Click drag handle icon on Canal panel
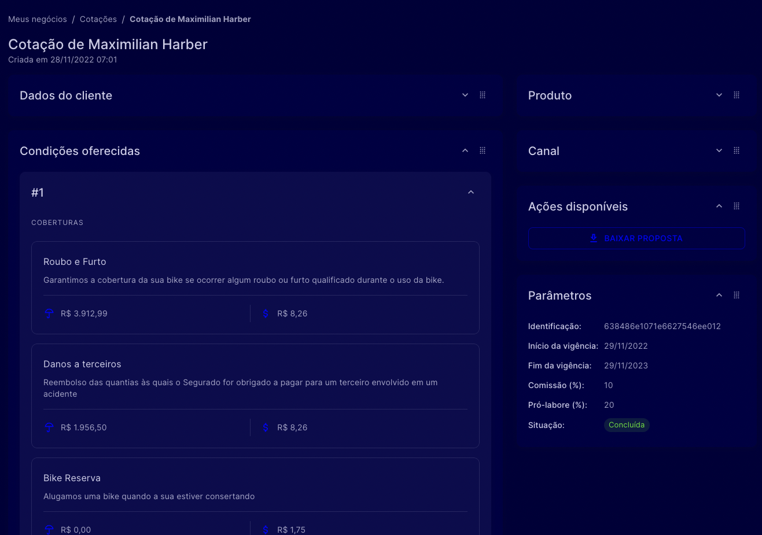The width and height of the screenshot is (762, 535). point(737,150)
